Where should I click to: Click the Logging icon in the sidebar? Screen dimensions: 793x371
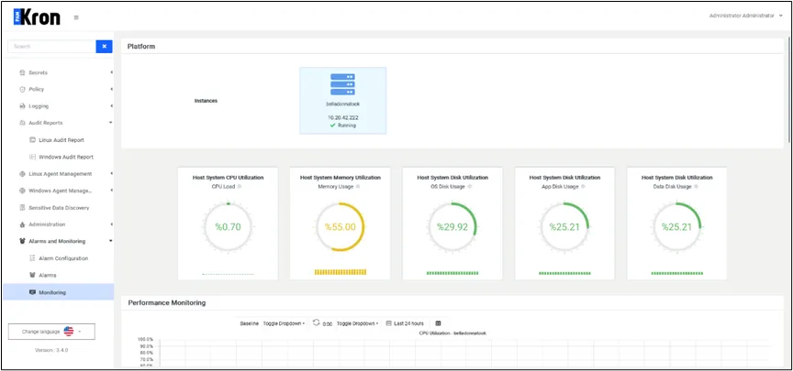point(22,106)
